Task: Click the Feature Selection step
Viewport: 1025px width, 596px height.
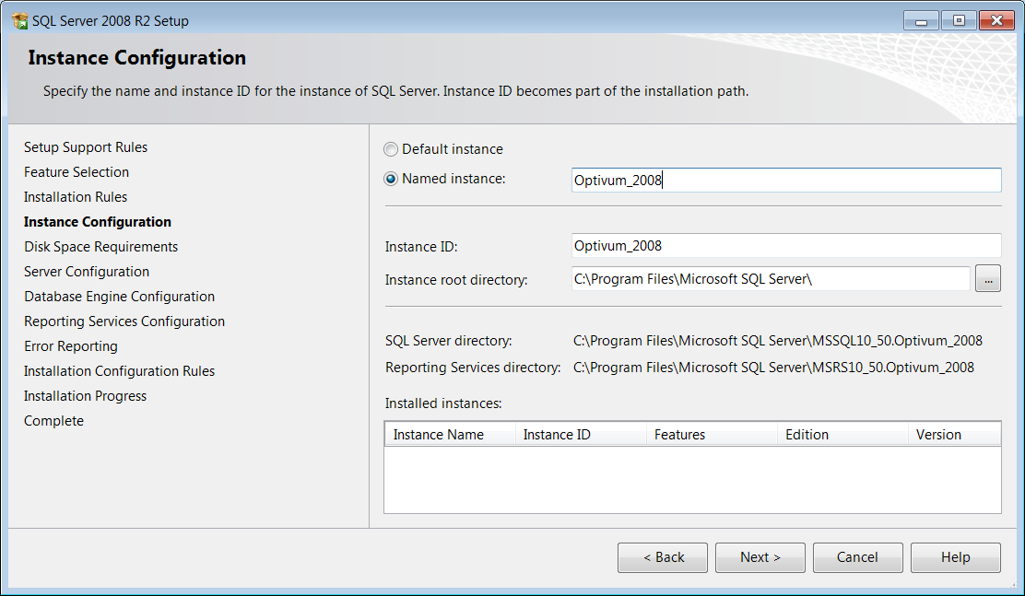Action: click(x=77, y=172)
